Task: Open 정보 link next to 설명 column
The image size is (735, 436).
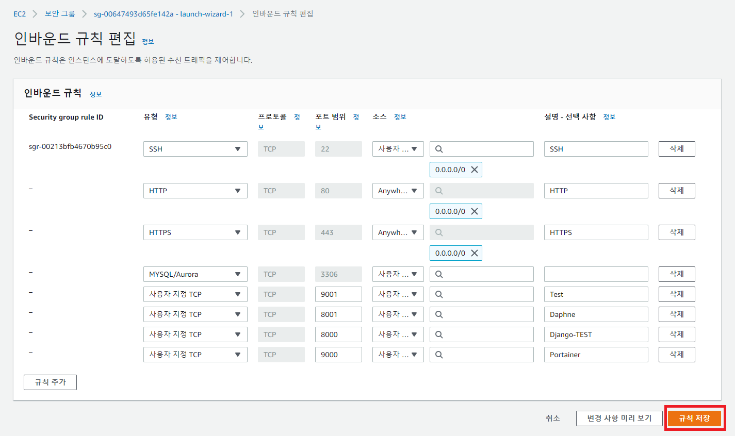Action: 610,117
